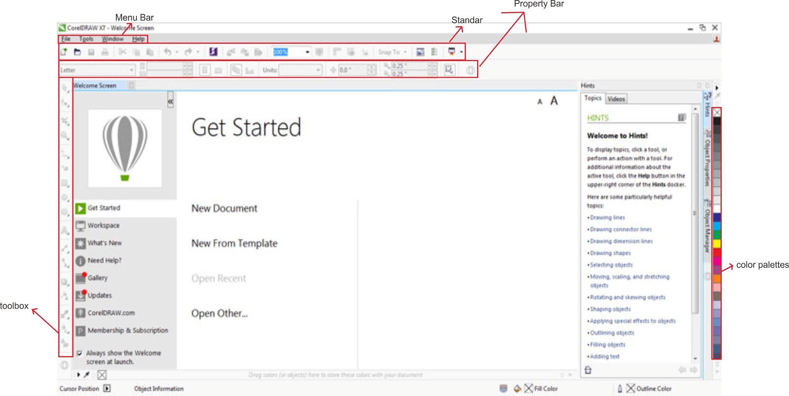This screenshot has width=789, height=396.
Task: Select the Zoom magnifier tool in toolbox
Action: pos(65,136)
